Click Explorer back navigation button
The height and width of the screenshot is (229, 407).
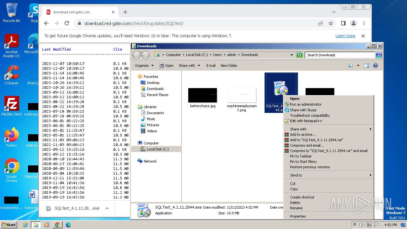[136, 55]
